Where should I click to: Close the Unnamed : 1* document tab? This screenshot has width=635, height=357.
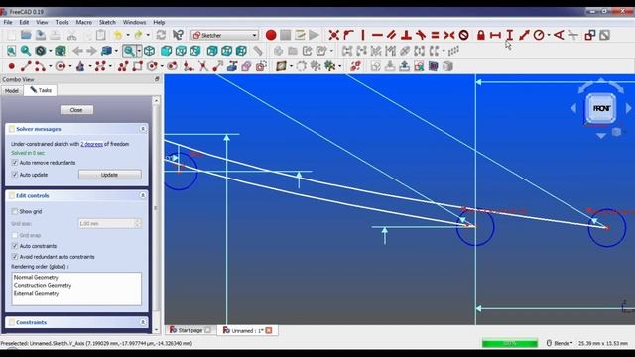[x=269, y=330]
